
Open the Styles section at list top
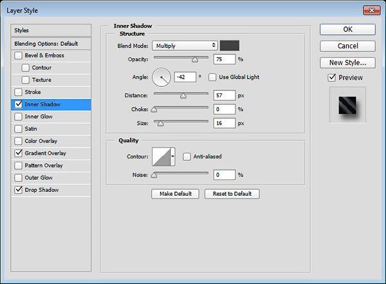point(51,30)
